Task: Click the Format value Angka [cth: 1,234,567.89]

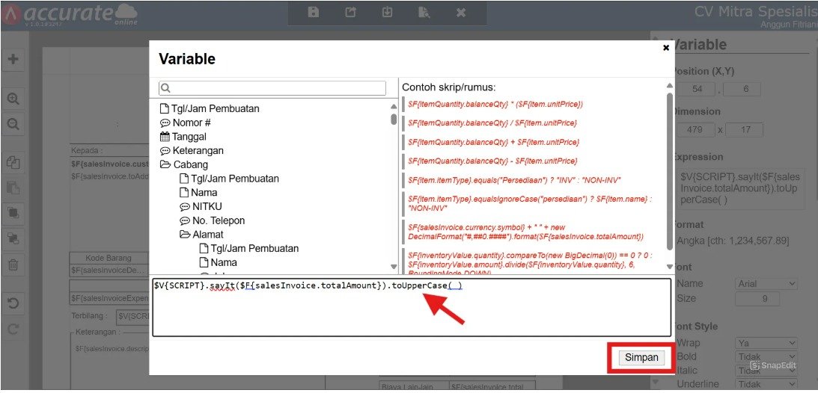Action: pyautogui.click(x=733, y=241)
